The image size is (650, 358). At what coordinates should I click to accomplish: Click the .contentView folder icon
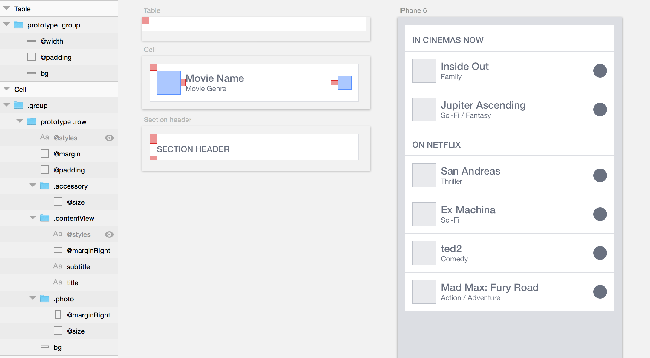coord(45,218)
